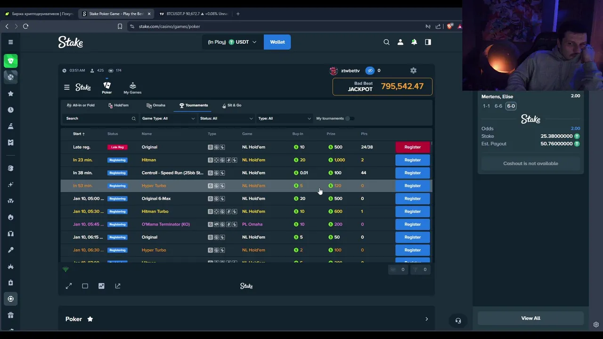Image resolution: width=603 pixels, height=339 pixels.
Task: Switch to the Omaha tab
Action: 156,105
